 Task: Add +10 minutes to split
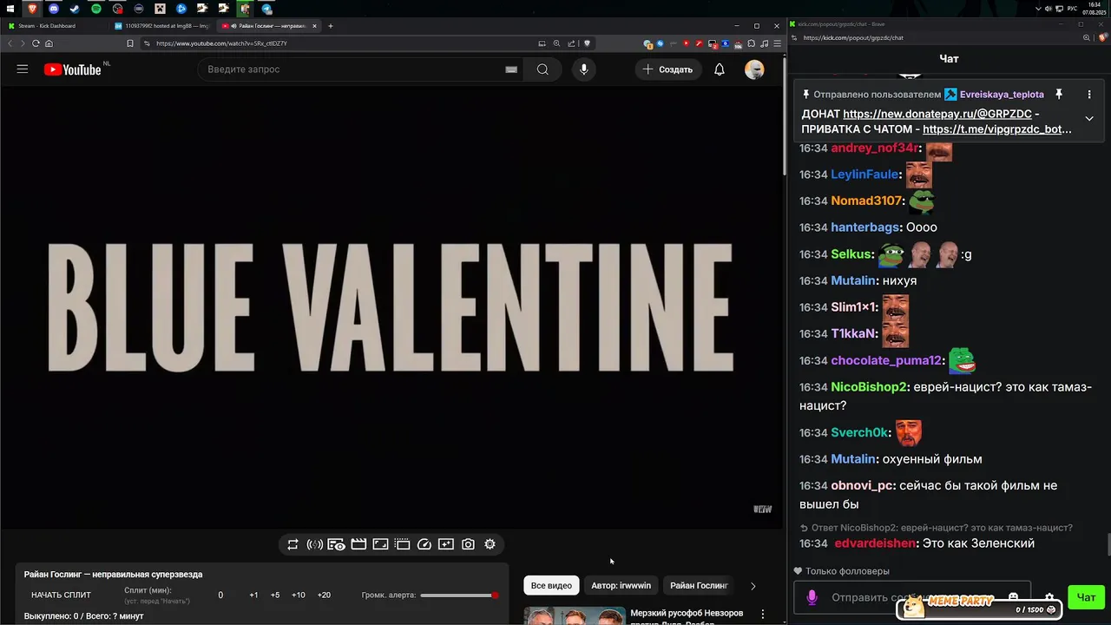pyautogui.click(x=299, y=595)
